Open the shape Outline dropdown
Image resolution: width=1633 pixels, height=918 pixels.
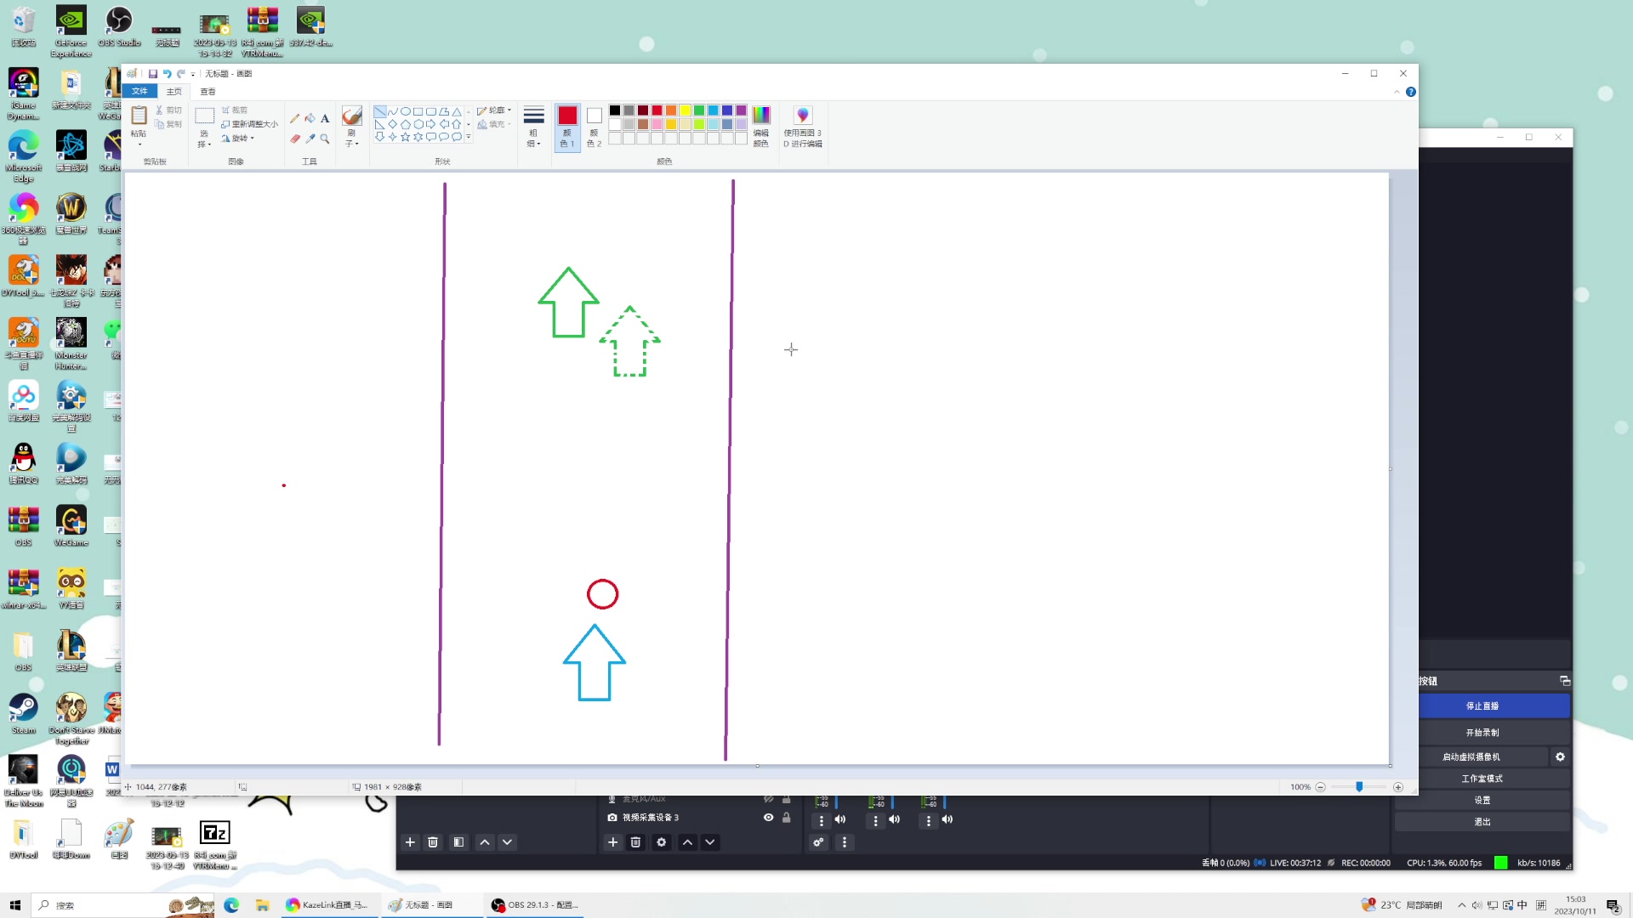coord(496,110)
